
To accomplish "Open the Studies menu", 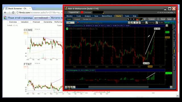I will 160,23.
